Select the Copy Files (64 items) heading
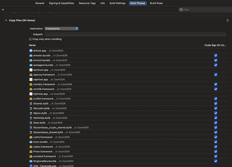232x167 pixels. (22, 20)
